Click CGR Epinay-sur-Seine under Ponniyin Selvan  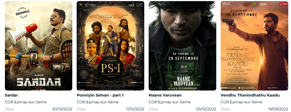pos(98,102)
